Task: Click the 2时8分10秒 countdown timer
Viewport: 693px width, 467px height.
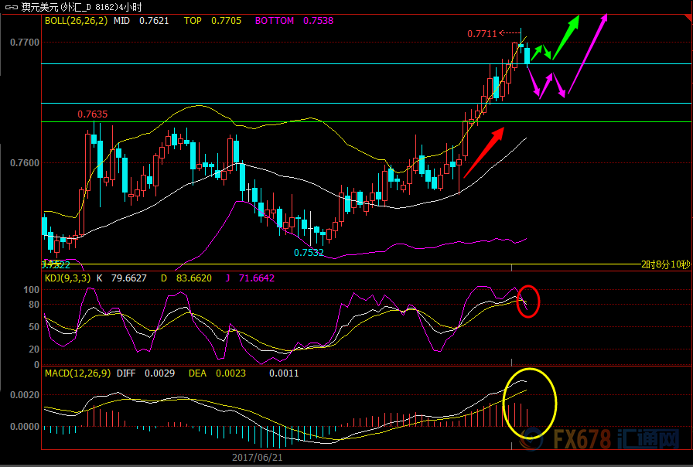Action: tap(666, 264)
